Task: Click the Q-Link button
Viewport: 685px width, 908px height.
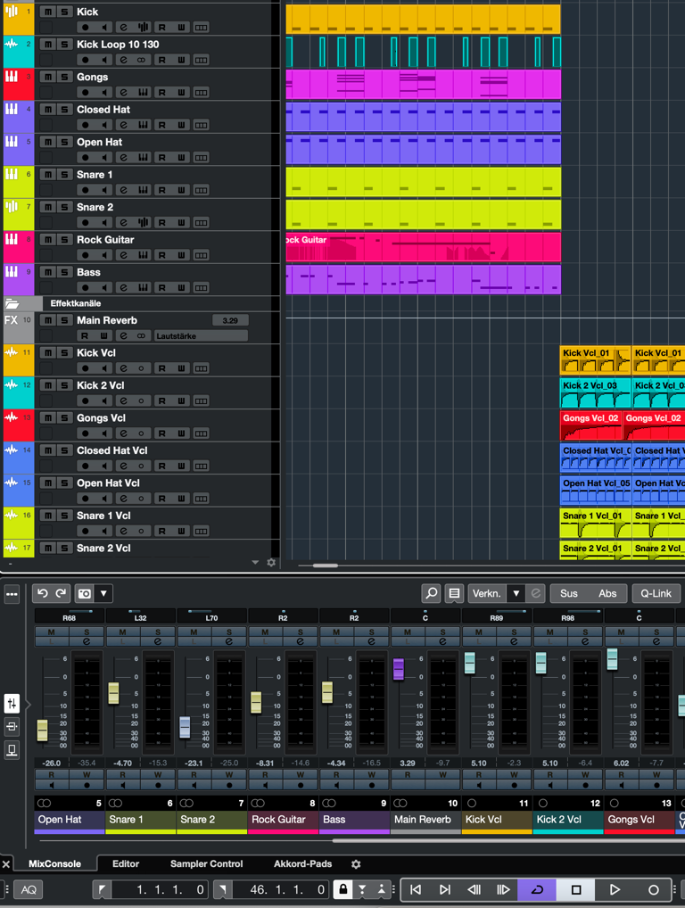Action: [656, 593]
